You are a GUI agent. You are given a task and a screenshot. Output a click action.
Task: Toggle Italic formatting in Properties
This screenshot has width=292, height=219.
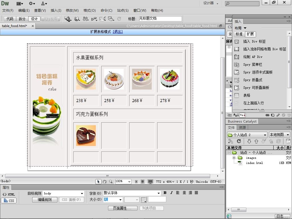(x=171, y=193)
